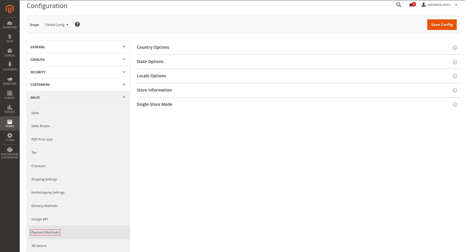Open the wdrozenia_ecom account menu
Viewport: 465px width, 252px height.
(439, 5)
